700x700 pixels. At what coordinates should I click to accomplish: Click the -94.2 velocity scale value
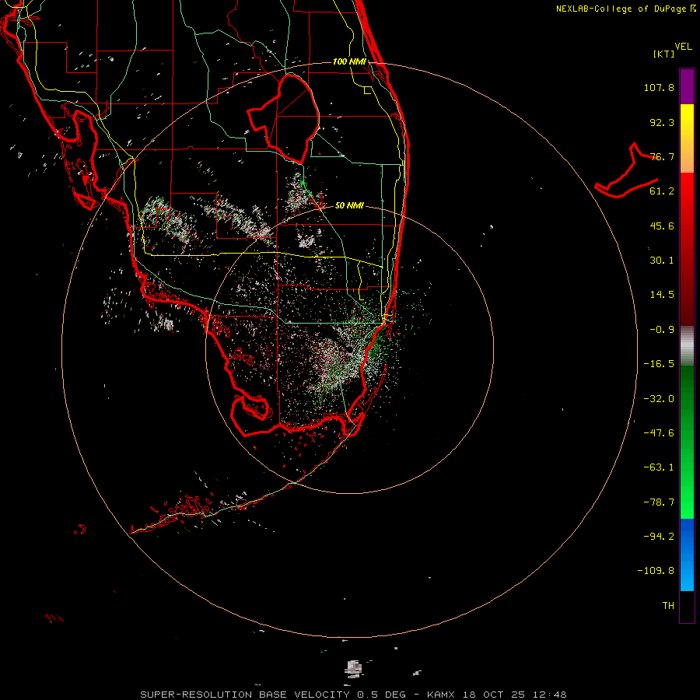coord(659,537)
